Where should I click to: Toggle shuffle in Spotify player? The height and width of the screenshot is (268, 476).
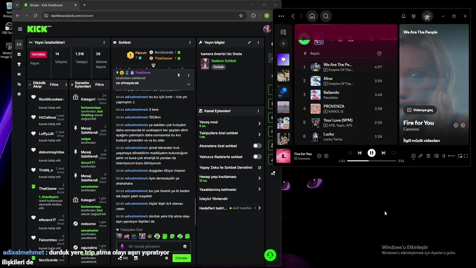[350, 153]
